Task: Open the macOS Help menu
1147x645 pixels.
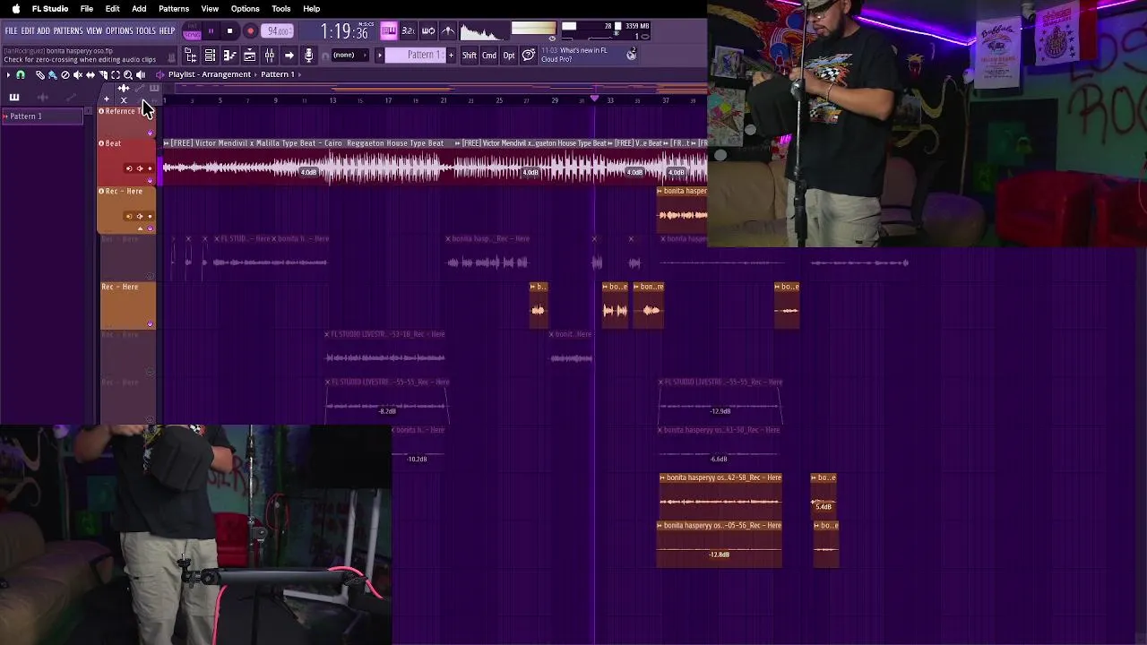Action: [x=312, y=8]
